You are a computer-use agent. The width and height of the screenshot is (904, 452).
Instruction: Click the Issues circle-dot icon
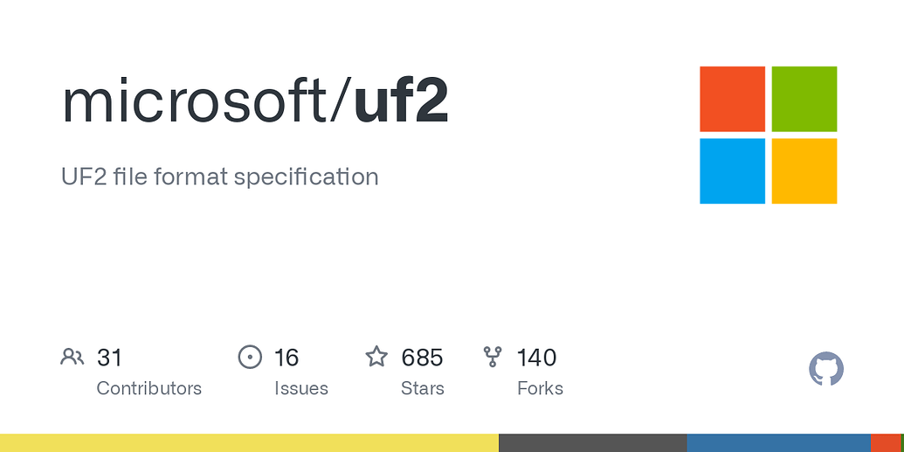click(x=250, y=357)
